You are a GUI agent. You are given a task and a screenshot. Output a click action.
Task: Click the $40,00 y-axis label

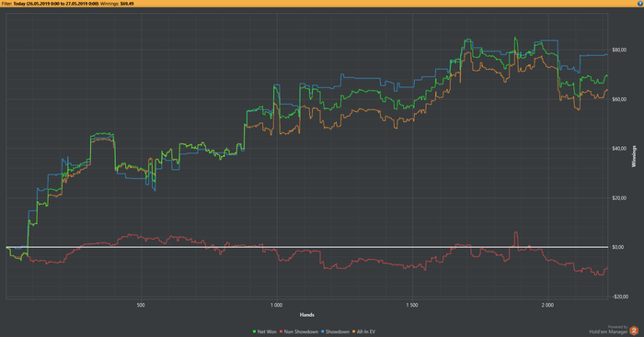coord(619,149)
